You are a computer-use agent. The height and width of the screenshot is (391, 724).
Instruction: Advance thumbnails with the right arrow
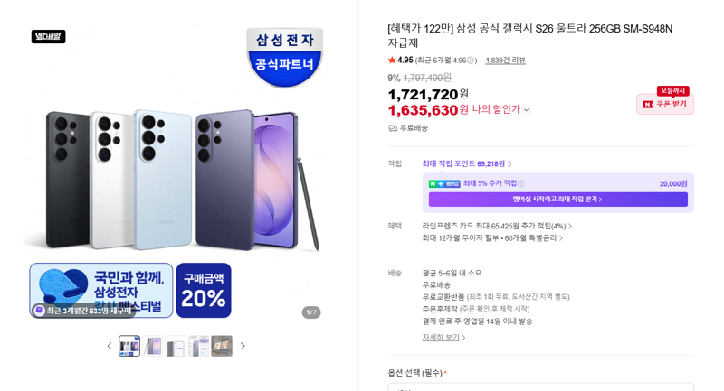point(243,346)
